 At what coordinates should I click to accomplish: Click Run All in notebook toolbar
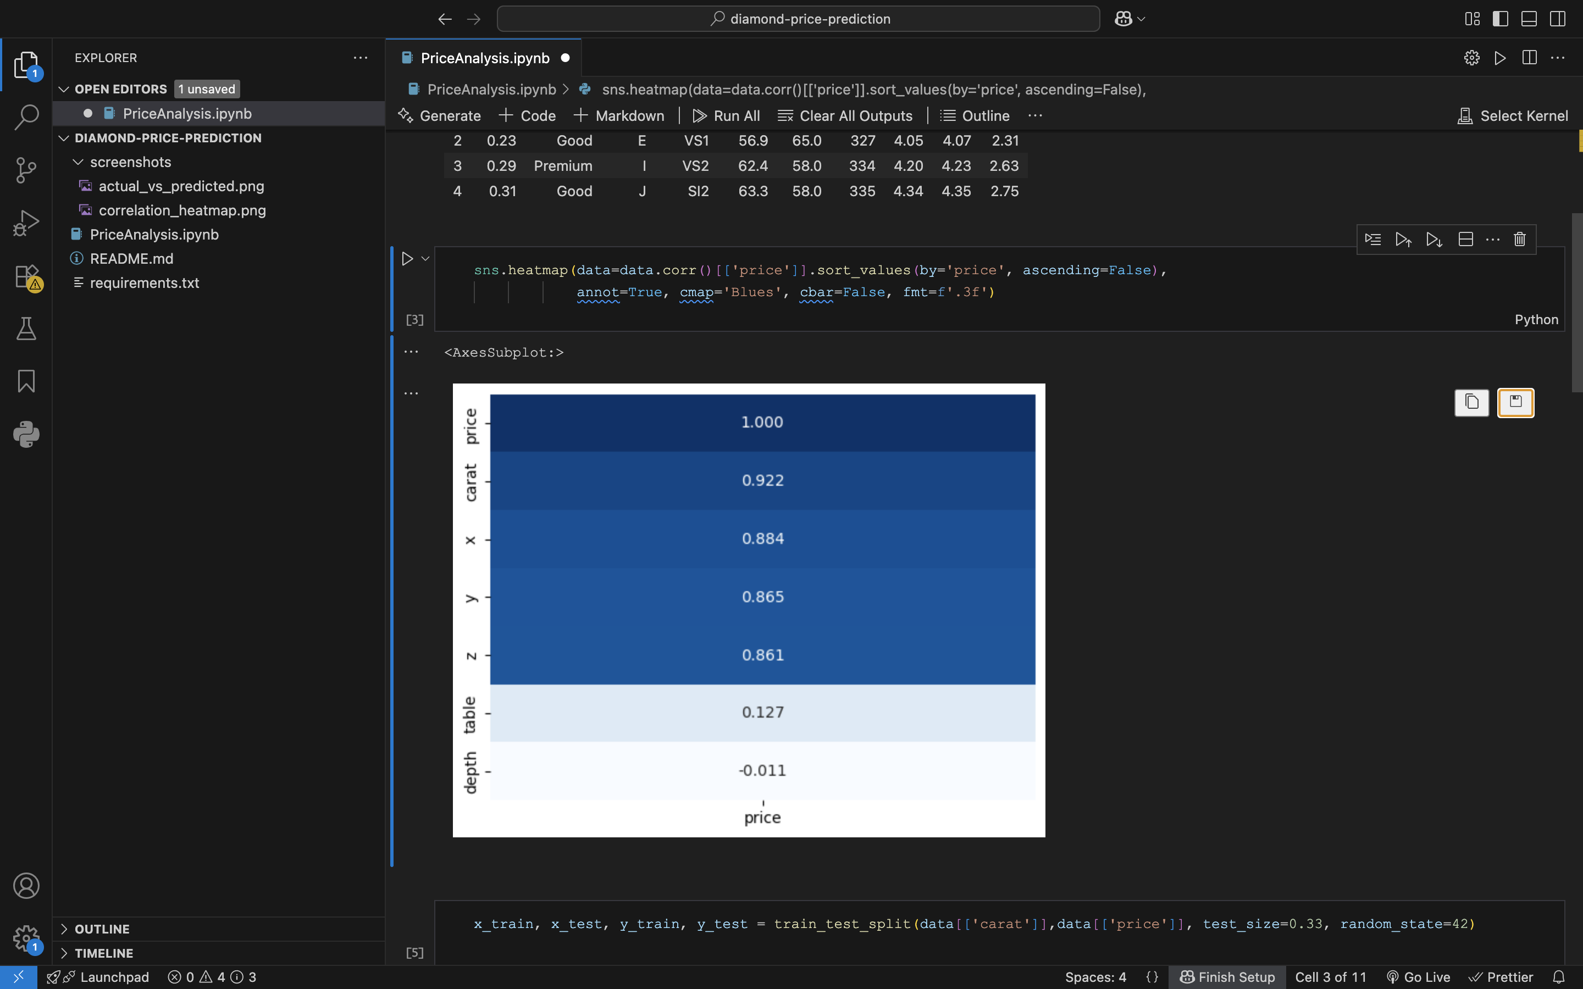click(726, 116)
